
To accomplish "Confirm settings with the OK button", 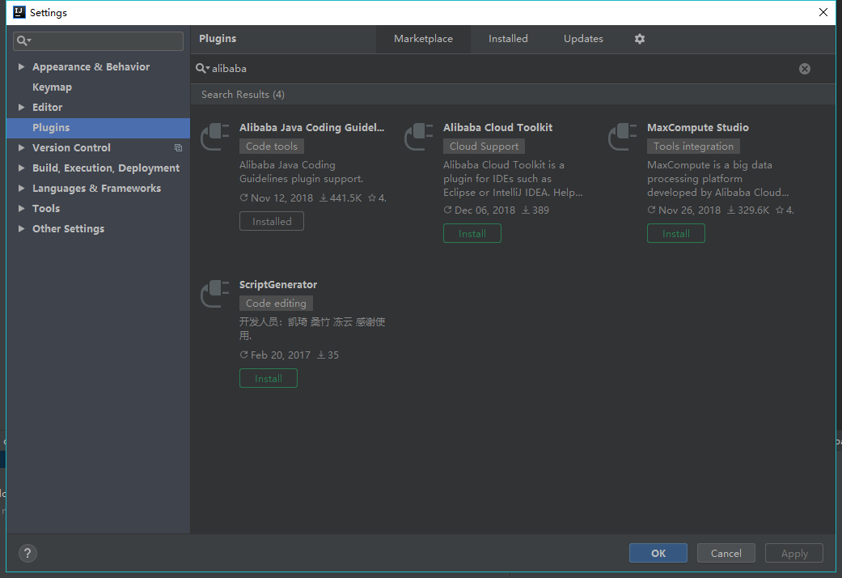I will [x=658, y=553].
